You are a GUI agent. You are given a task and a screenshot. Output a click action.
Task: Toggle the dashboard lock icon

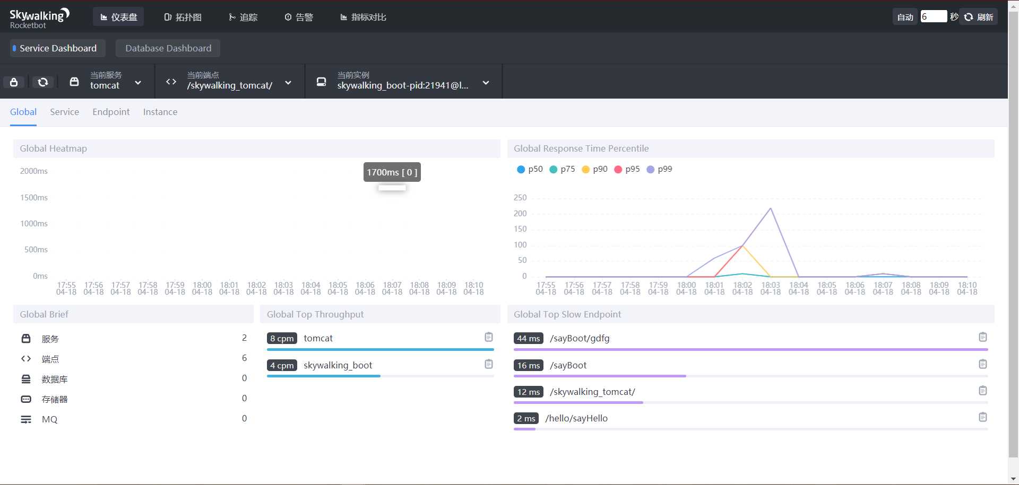[x=14, y=82]
